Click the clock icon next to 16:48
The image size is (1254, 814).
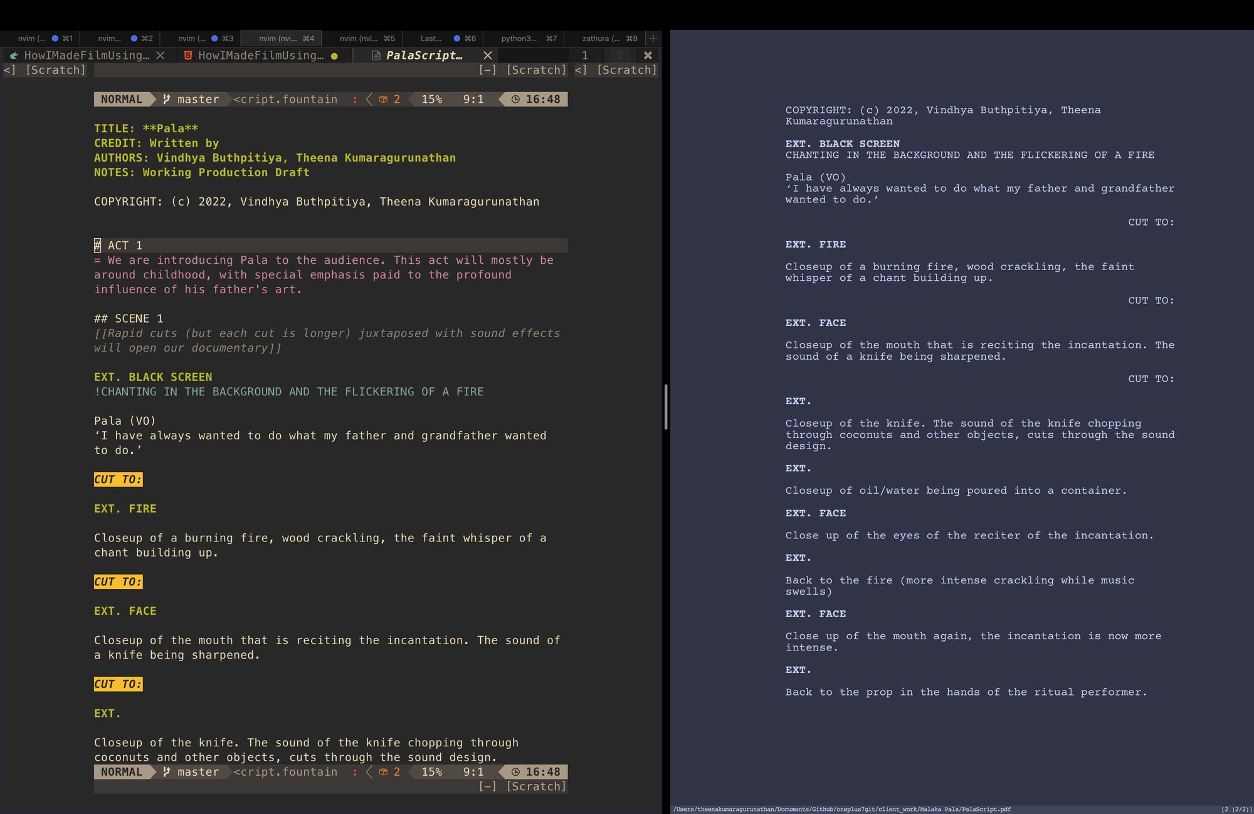[515, 99]
